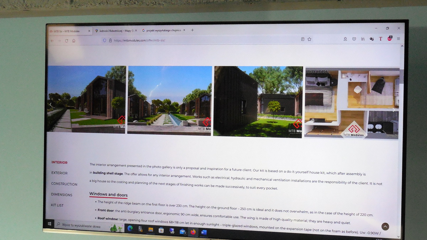Open the Firefox library icon

(363, 39)
